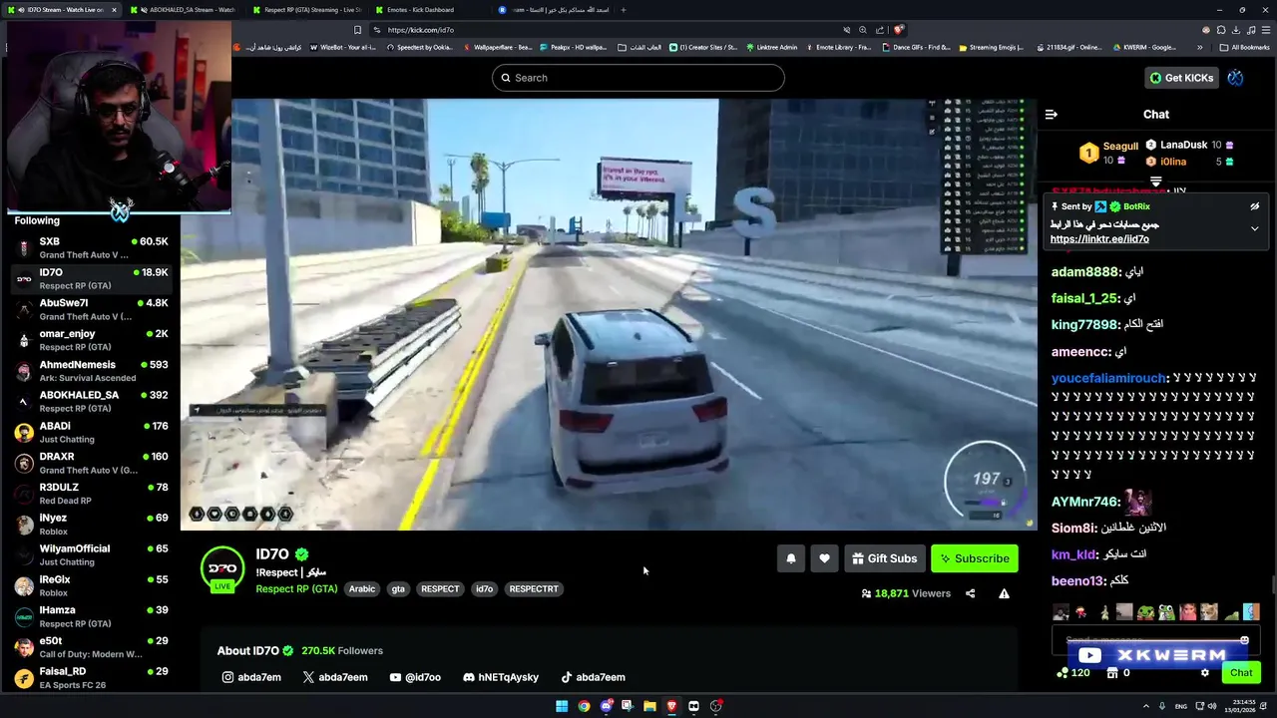Click the Gift Subs button
This screenshot has width=1277, height=718.
pos(884,558)
